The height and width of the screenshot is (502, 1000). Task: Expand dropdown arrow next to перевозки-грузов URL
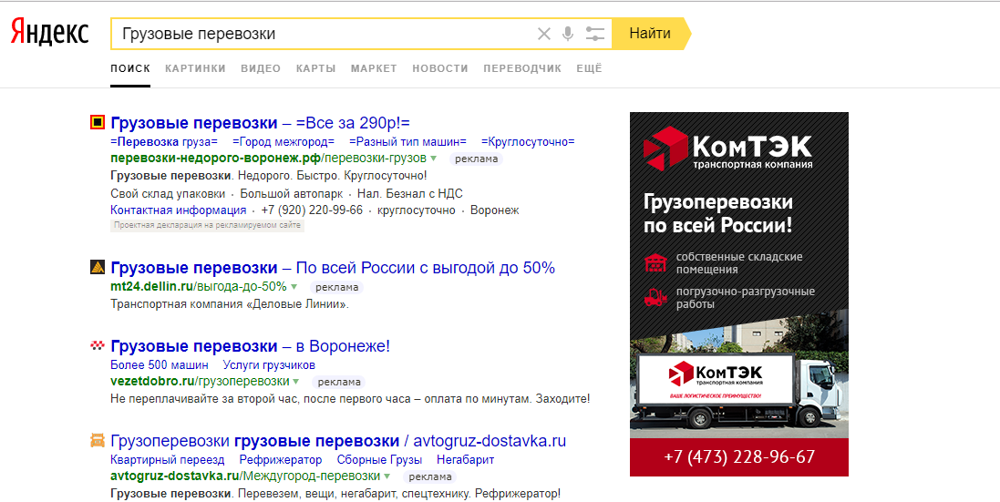(435, 159)
